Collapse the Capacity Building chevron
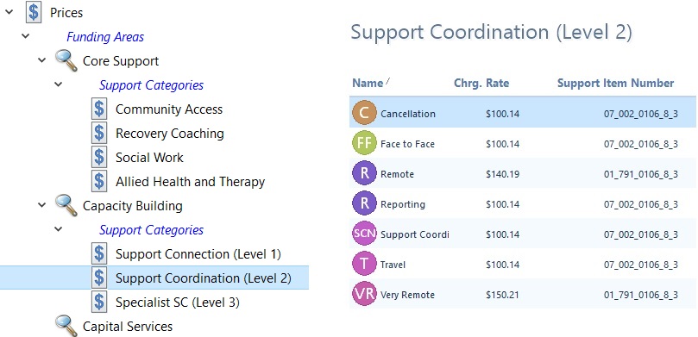 pos(41,204)
